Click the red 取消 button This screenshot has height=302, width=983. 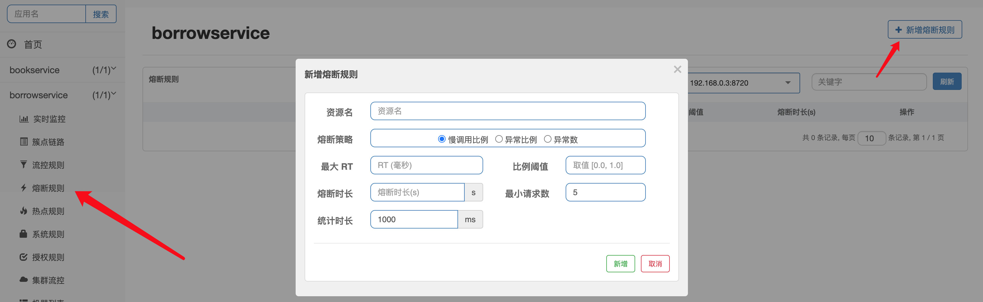point(655,263)
